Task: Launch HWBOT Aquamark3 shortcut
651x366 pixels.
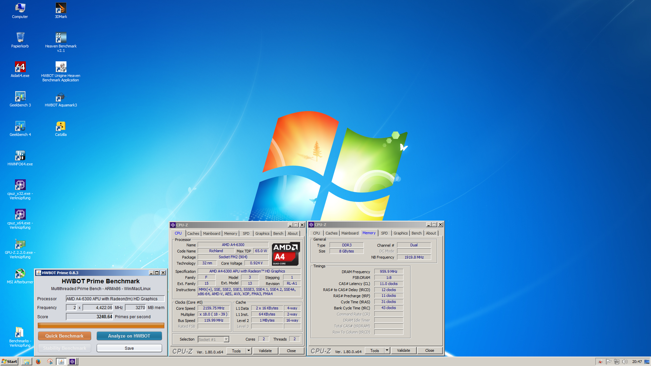Action: 61,99
